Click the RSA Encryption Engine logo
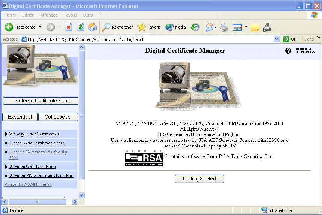322x215 pixels. [144, 158]
